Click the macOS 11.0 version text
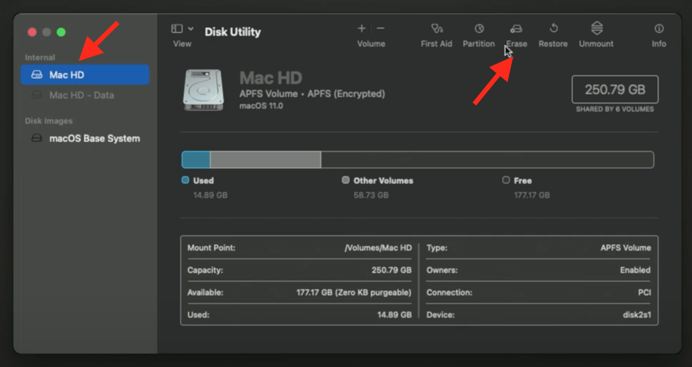The width and height of the screenshot is (692, 367). tap(261, 106)
